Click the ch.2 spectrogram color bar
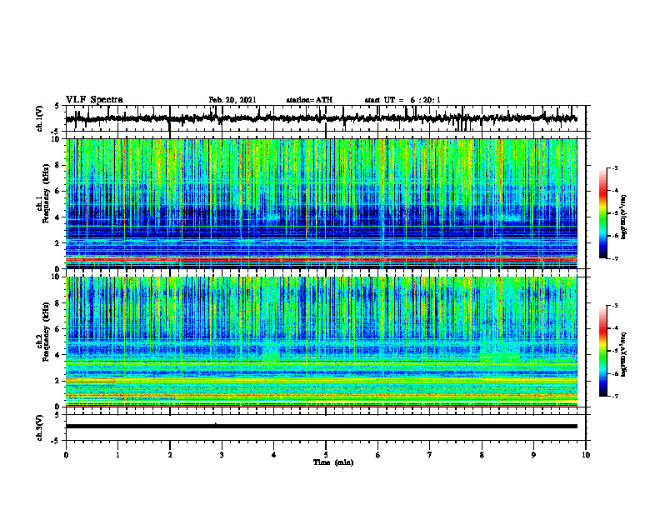The image size is (660, 510). tap(602, 351)
